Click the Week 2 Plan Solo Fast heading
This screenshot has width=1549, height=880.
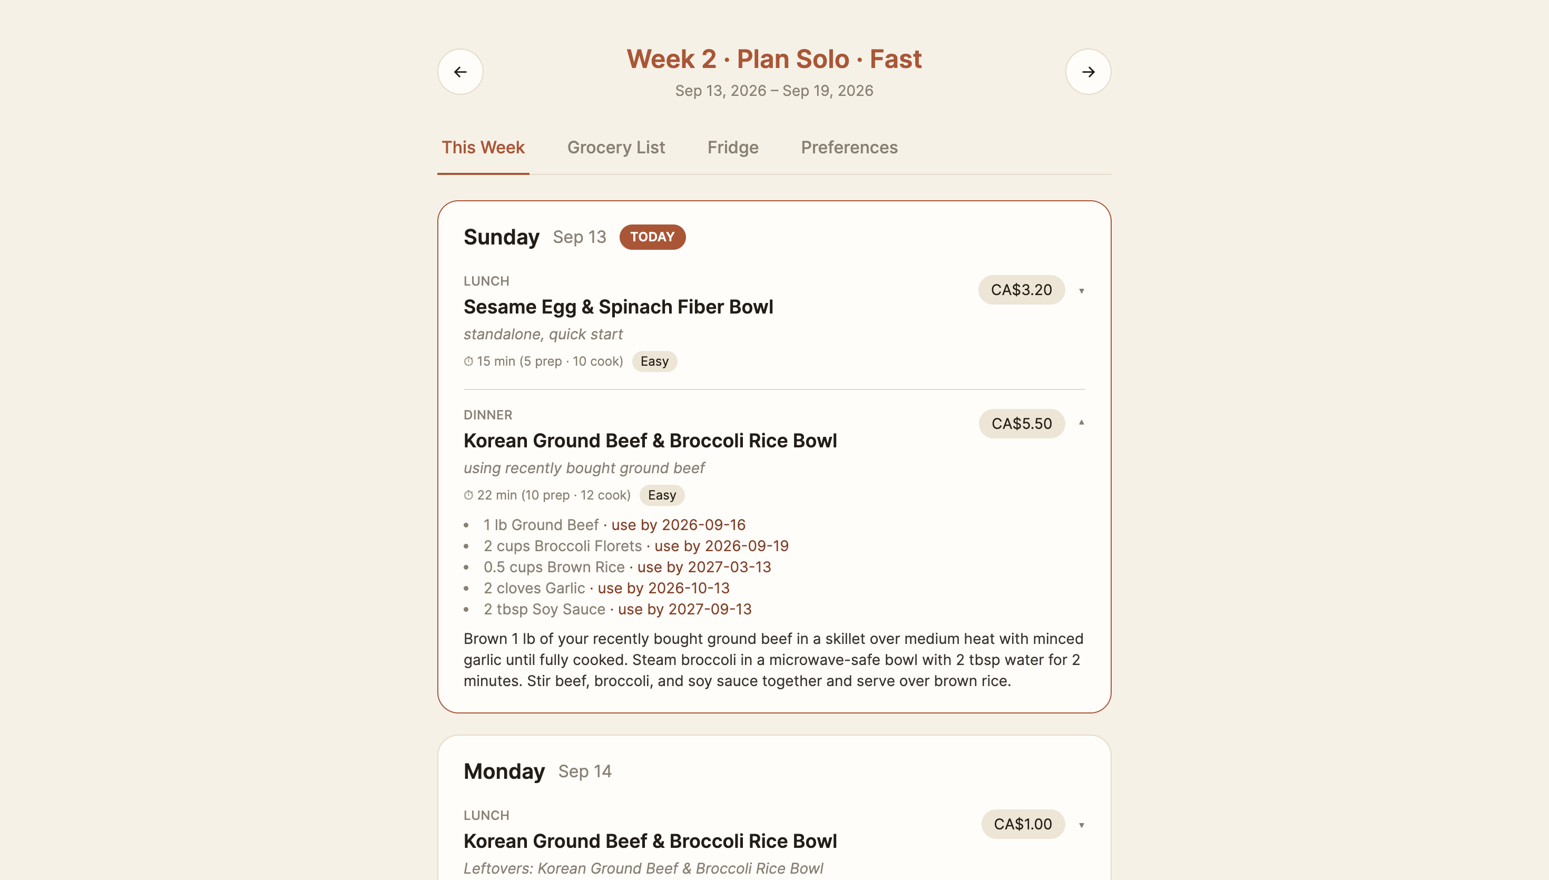(774, 59)
